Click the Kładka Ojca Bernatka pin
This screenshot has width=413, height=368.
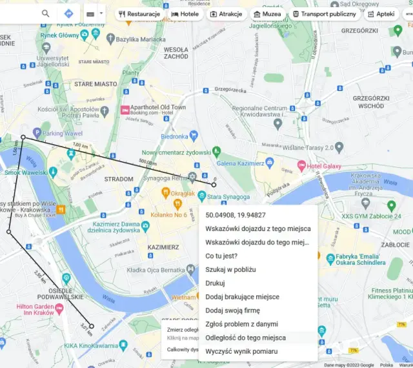click(190, 270)
